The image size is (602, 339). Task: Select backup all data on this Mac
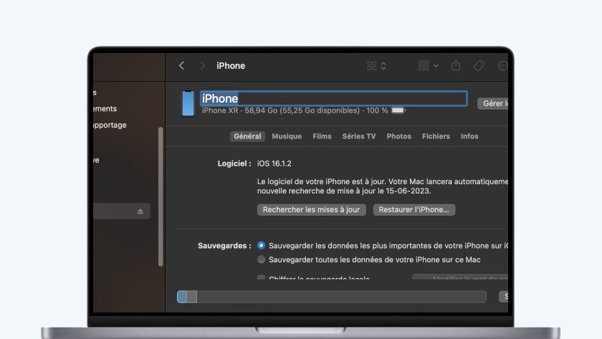(x=261, y=259)
